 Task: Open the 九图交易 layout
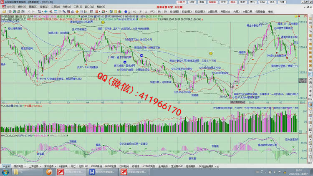pyautogui.click(x=212, y=12)
